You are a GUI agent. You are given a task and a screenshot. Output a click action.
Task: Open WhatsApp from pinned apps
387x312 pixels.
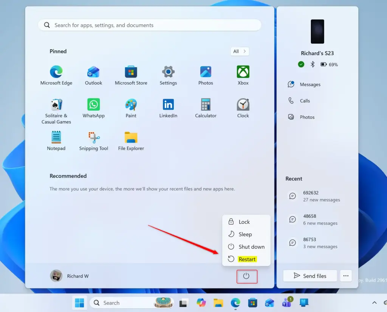(x=94, y=108)
